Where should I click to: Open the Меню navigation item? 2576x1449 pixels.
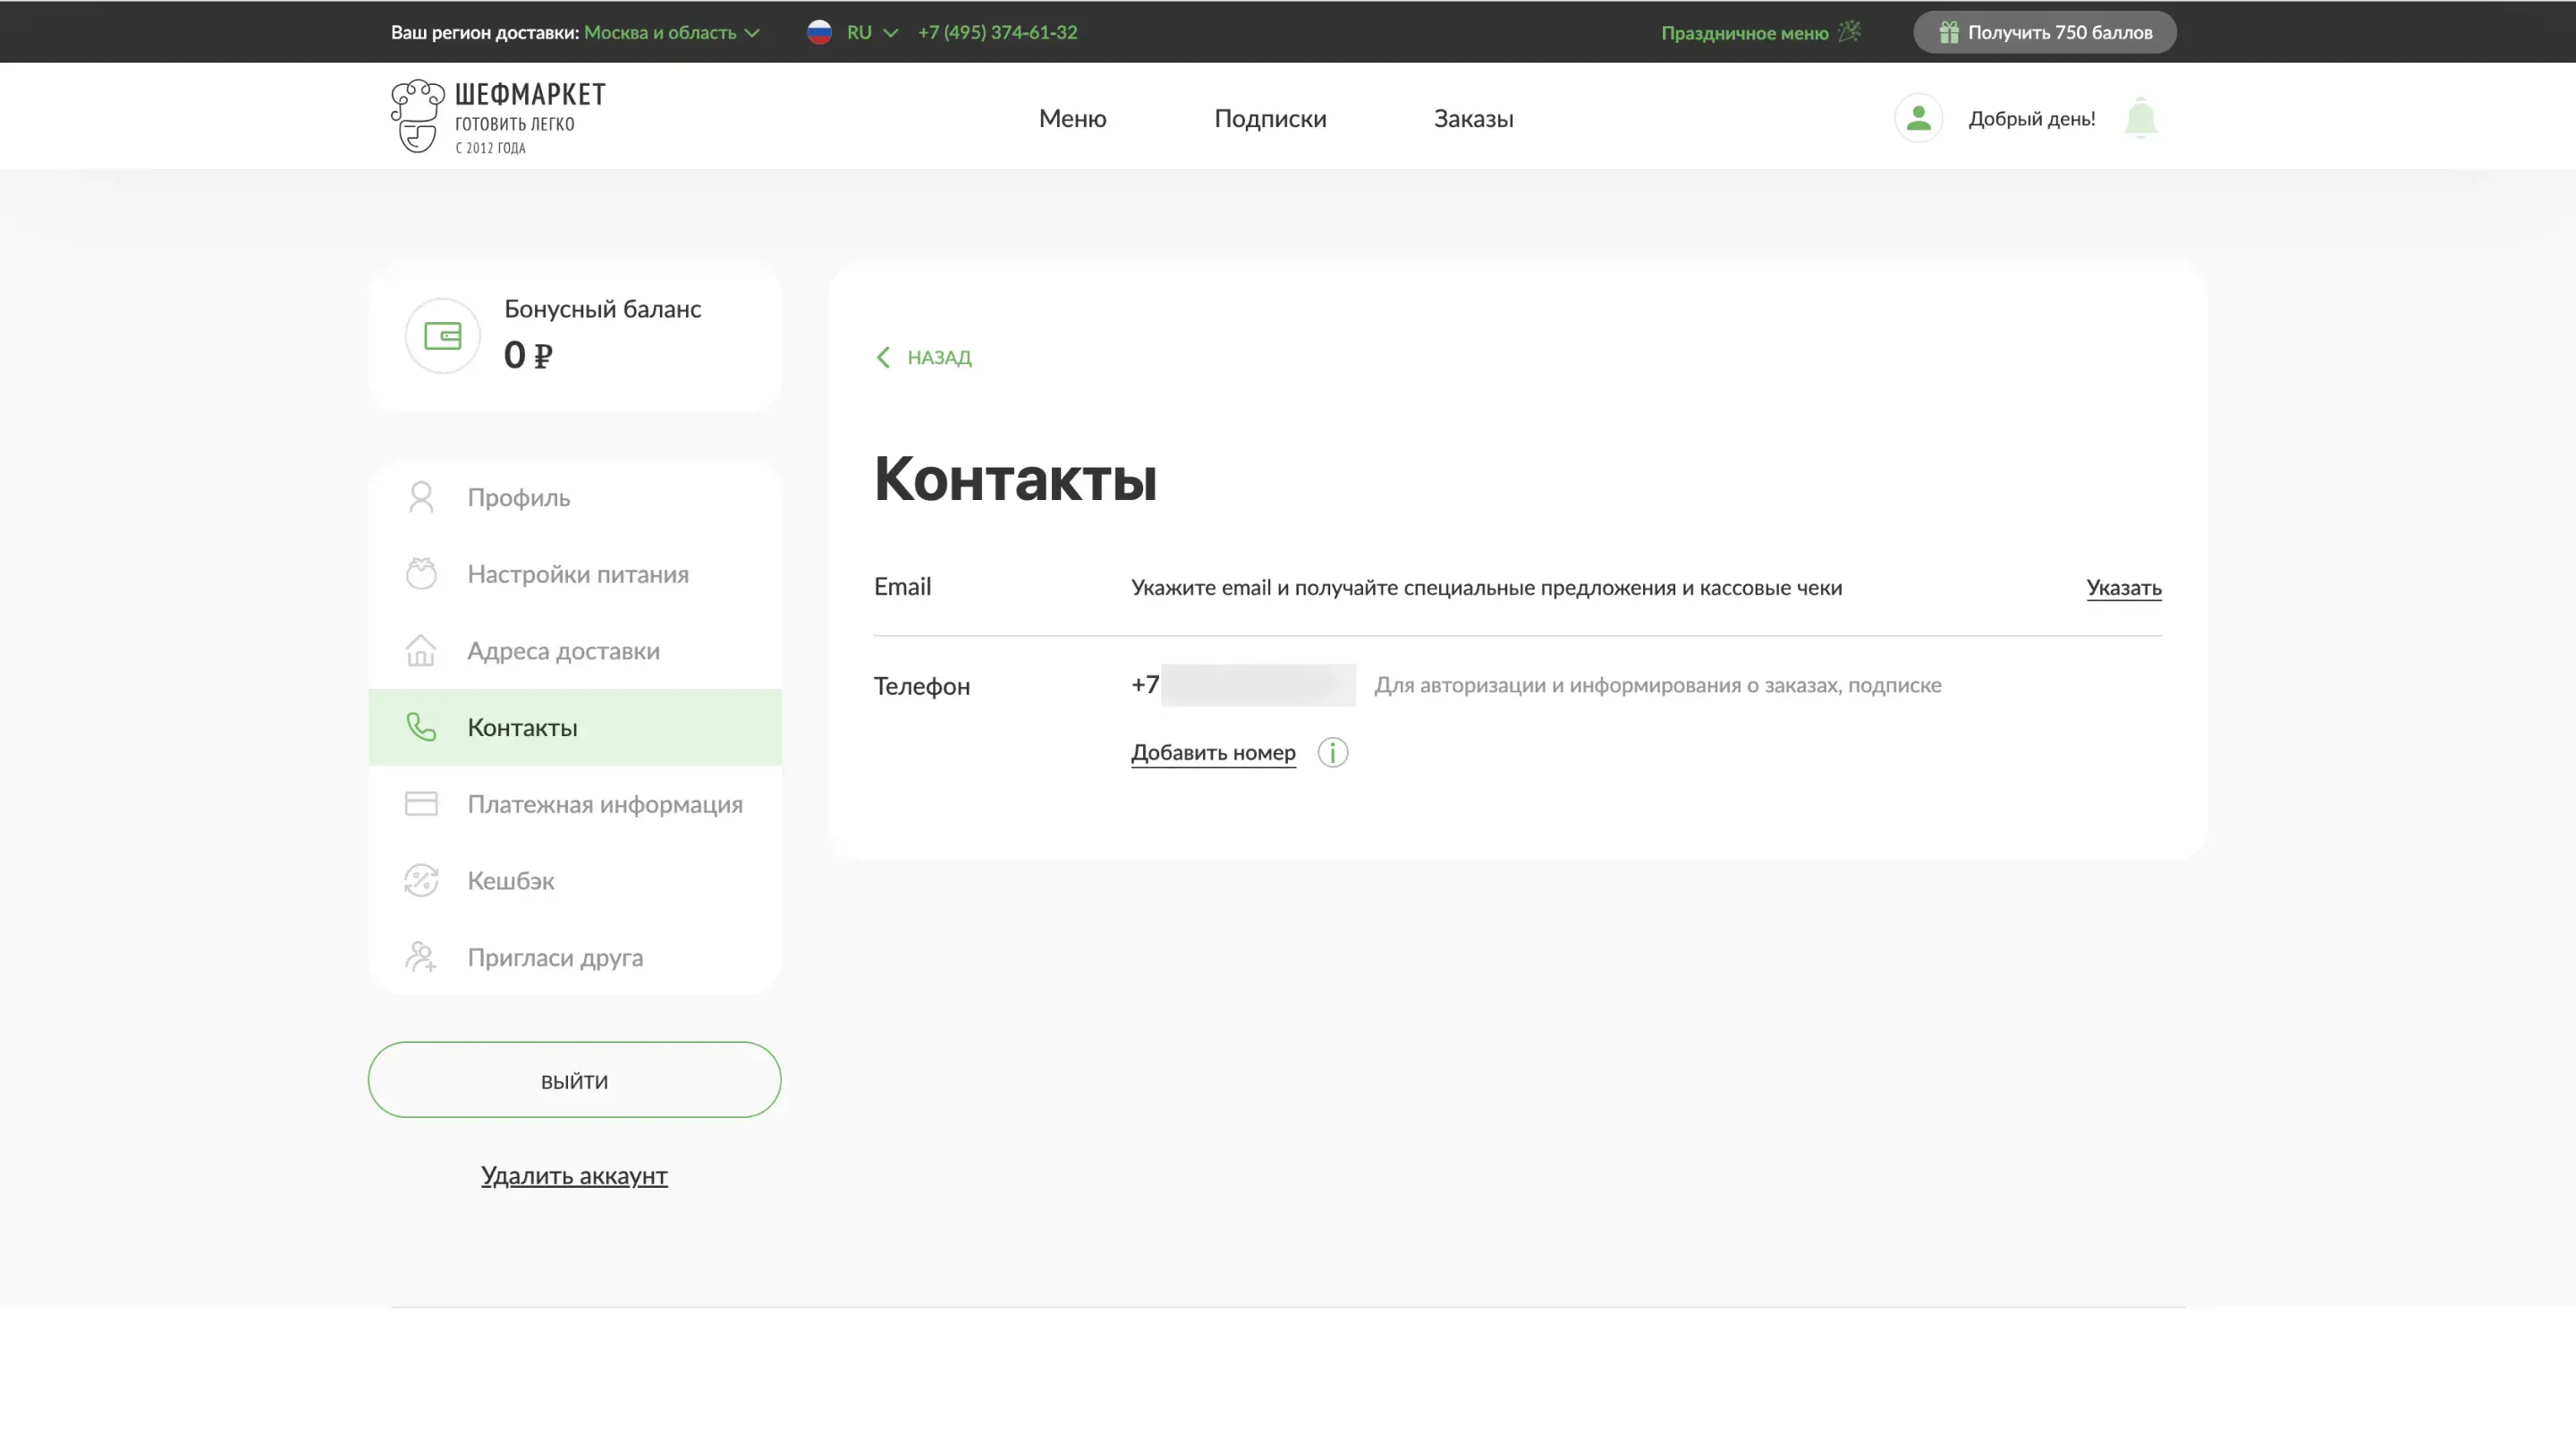[1072, 118]
